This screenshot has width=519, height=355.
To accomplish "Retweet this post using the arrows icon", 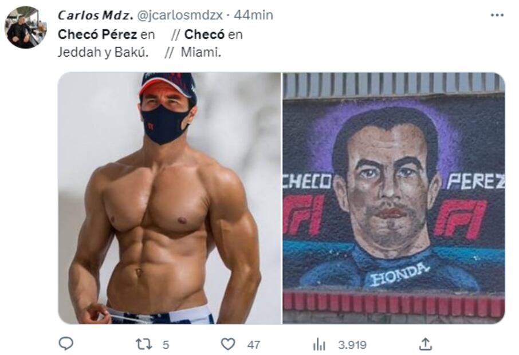I will (x=143, y=344).
